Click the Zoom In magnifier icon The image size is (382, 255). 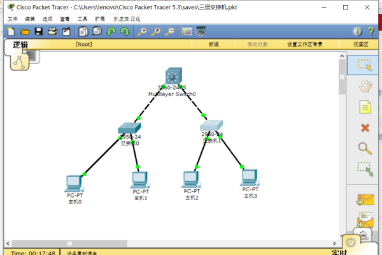pos(142,32)
